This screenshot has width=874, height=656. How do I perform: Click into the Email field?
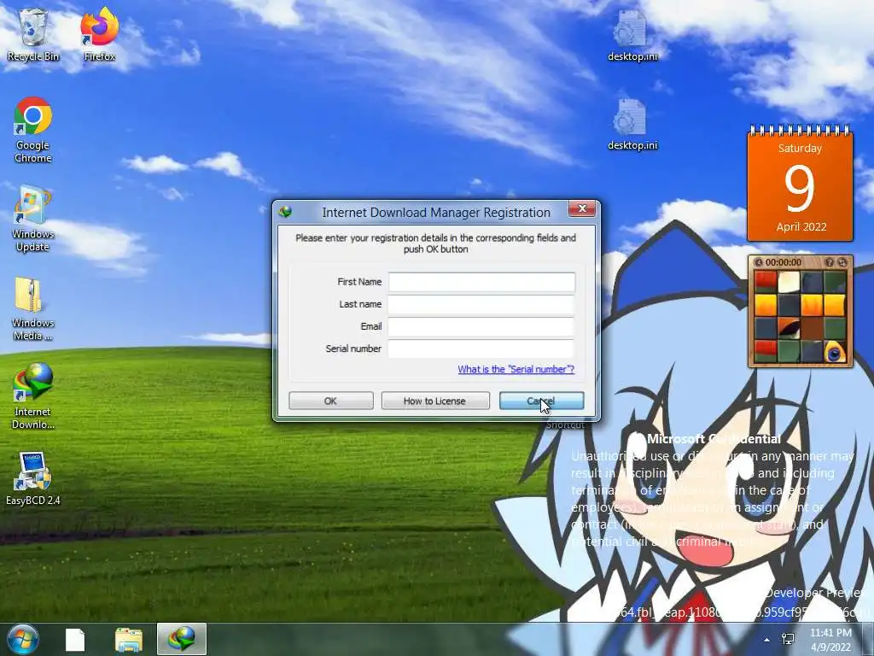[481, 327]
